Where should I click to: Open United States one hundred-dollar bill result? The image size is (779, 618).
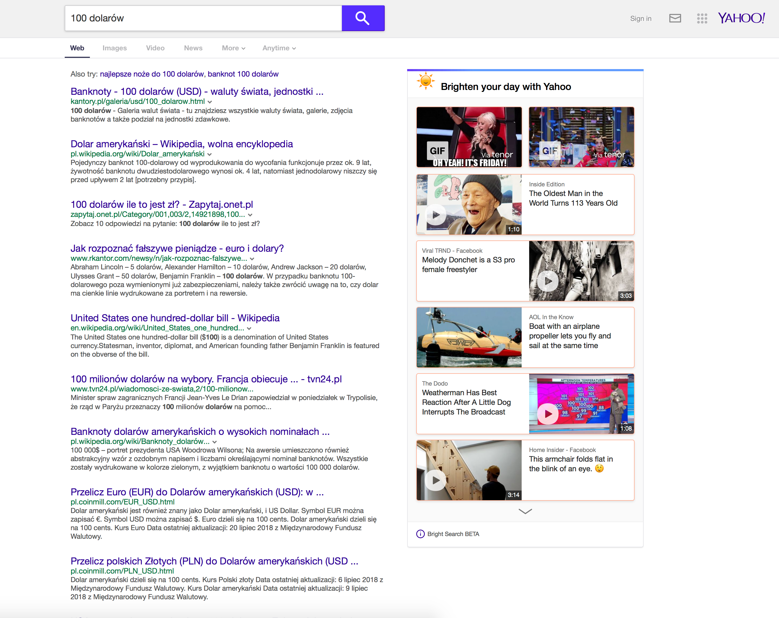(x=175, y=318)
